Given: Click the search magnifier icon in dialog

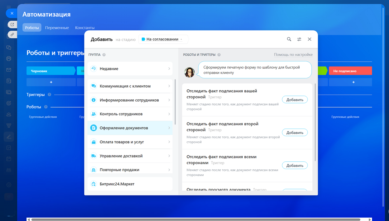Looking at the screenshot, I should [289, 39].
